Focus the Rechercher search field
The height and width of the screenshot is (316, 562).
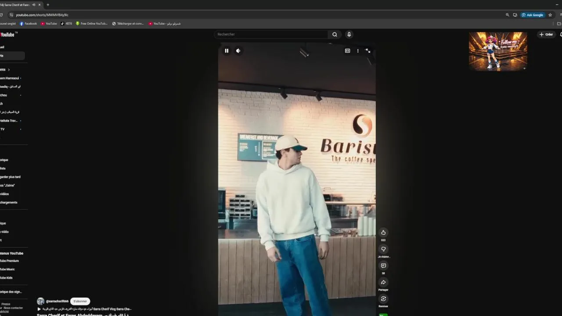271,34
